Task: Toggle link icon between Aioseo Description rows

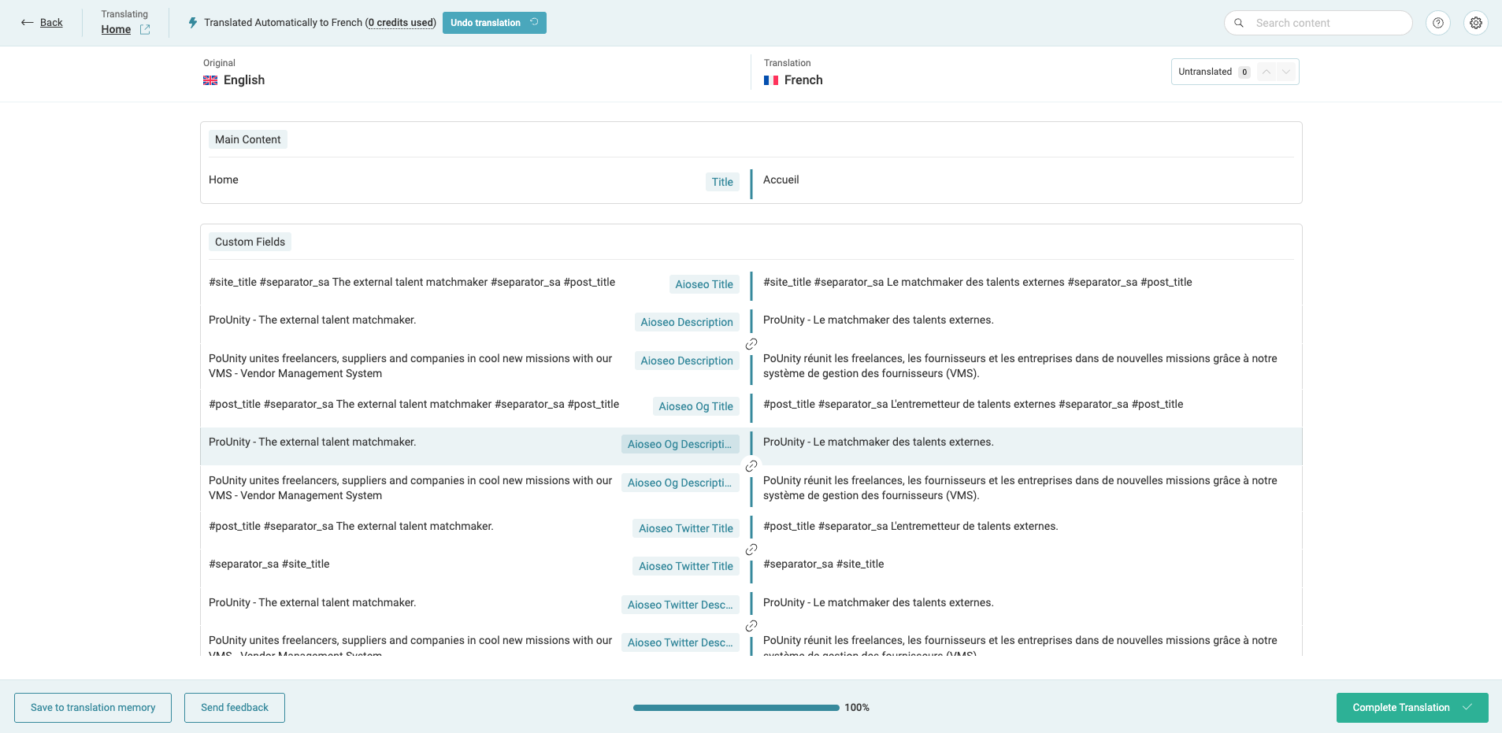Action: pyautogui.click(x=751, y=344)
